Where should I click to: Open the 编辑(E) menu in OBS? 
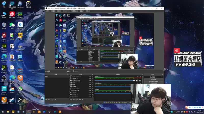53,11
